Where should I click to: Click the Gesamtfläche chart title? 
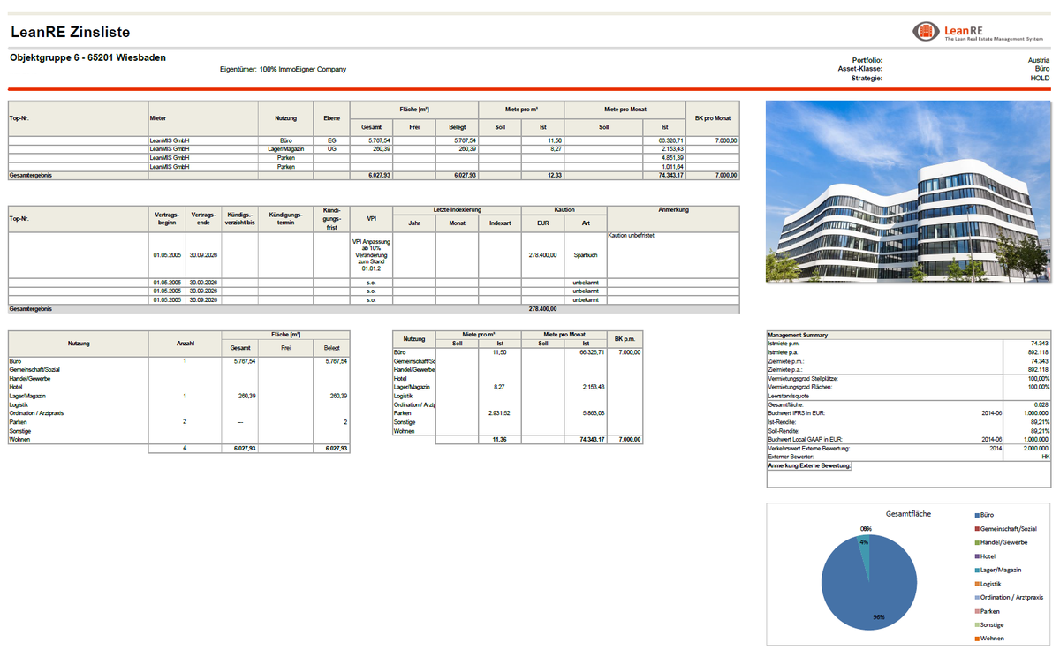[908, 513]
